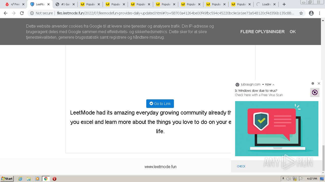325x182 pixels.
Task: Click the Go to Link button
Action: 160,104
